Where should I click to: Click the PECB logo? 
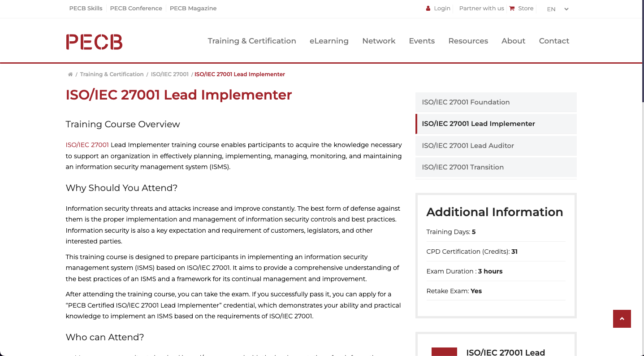(x=94, y=42)
